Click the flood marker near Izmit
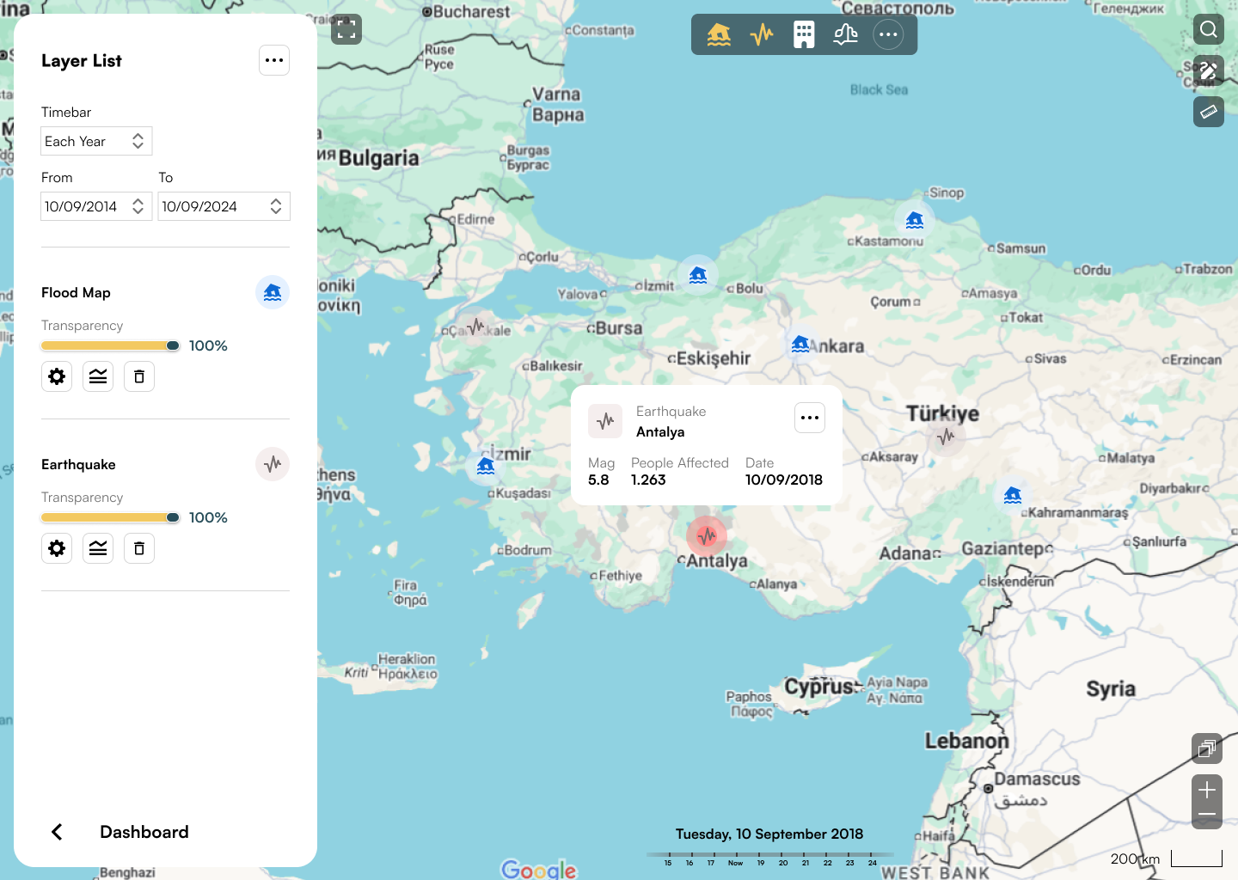Image resolution: width=1238 pixels, height=880 pixels. [698, 275]
